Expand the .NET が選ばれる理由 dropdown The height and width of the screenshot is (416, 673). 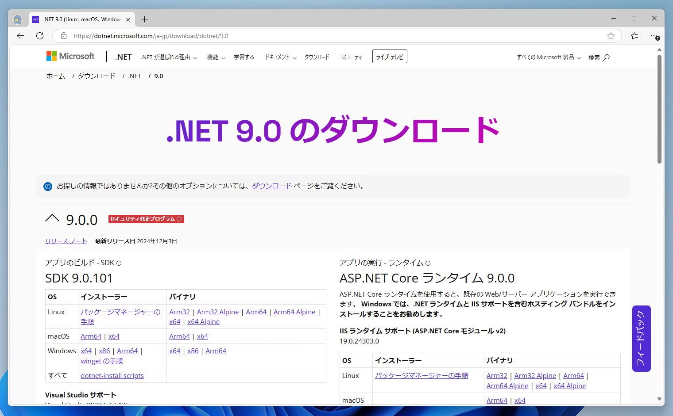pos(169,57)
